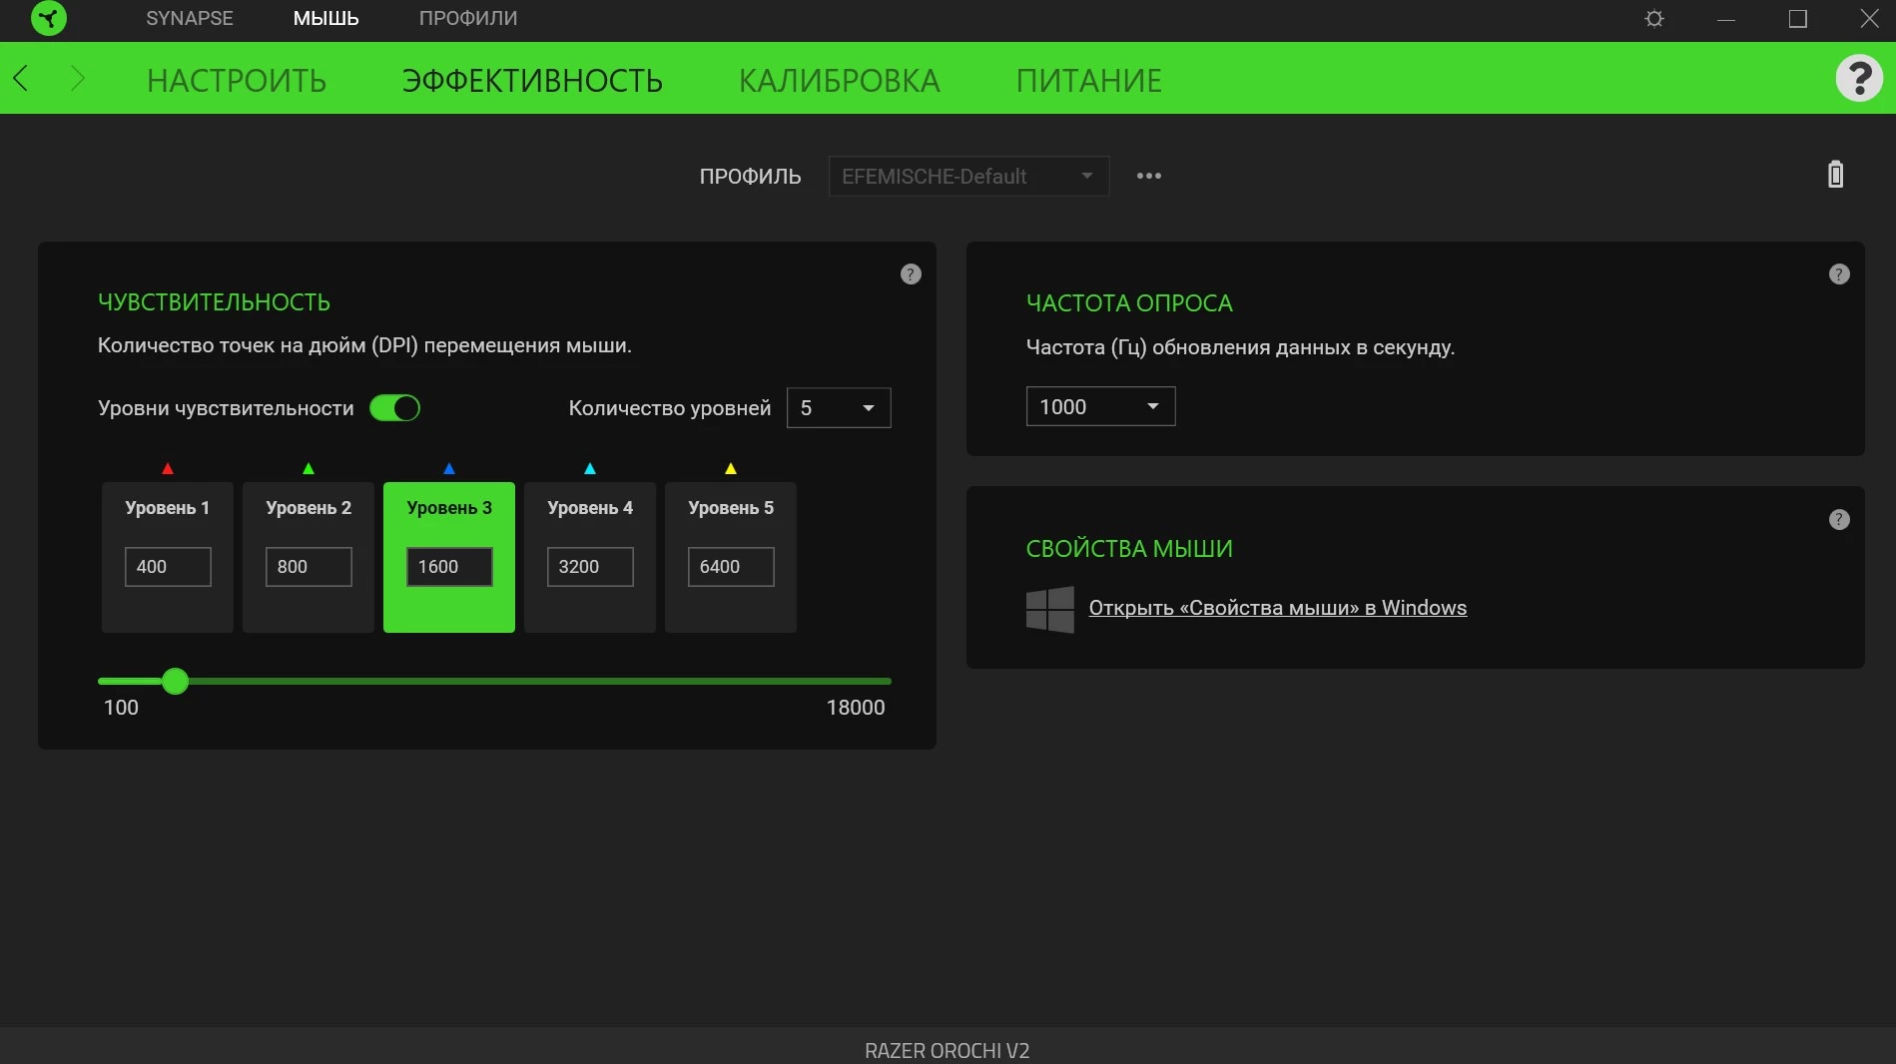Click the Windows logo icon
This screenshot has height=1064, width=1896.
pyautogui.click(x=1050, y=609)
